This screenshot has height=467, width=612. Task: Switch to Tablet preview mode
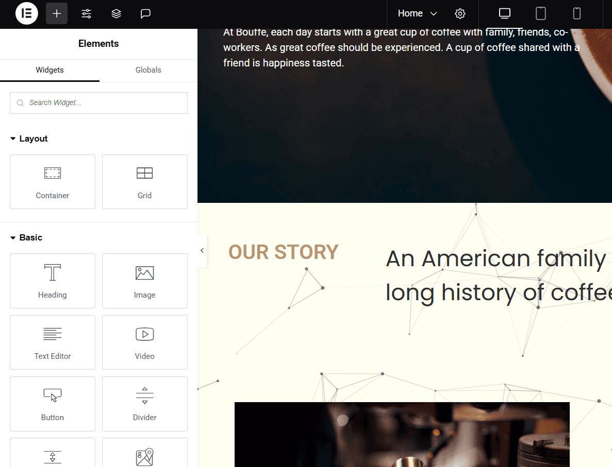[x=540, y=14]
